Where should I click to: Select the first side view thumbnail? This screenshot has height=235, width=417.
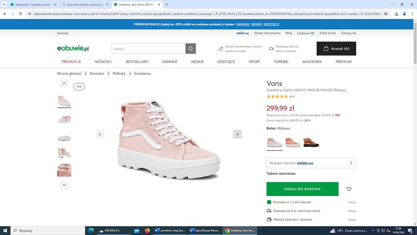[x=64, y=101]
